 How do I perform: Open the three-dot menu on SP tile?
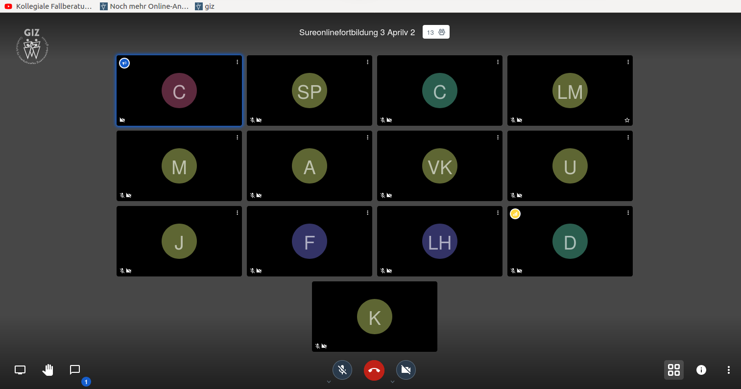click(367, 62)
